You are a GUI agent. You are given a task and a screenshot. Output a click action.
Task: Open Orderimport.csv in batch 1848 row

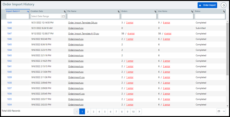(76, 28)
